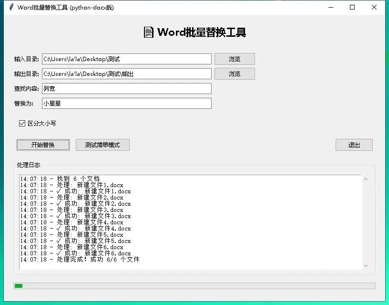
Task: Minimize the Word批量替换工具 window
Action: coord(331,7)
